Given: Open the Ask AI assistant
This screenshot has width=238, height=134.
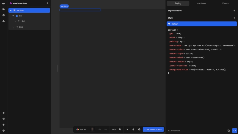Looking at the screenshot, I should pyautogui.click(x=81, y=130).
